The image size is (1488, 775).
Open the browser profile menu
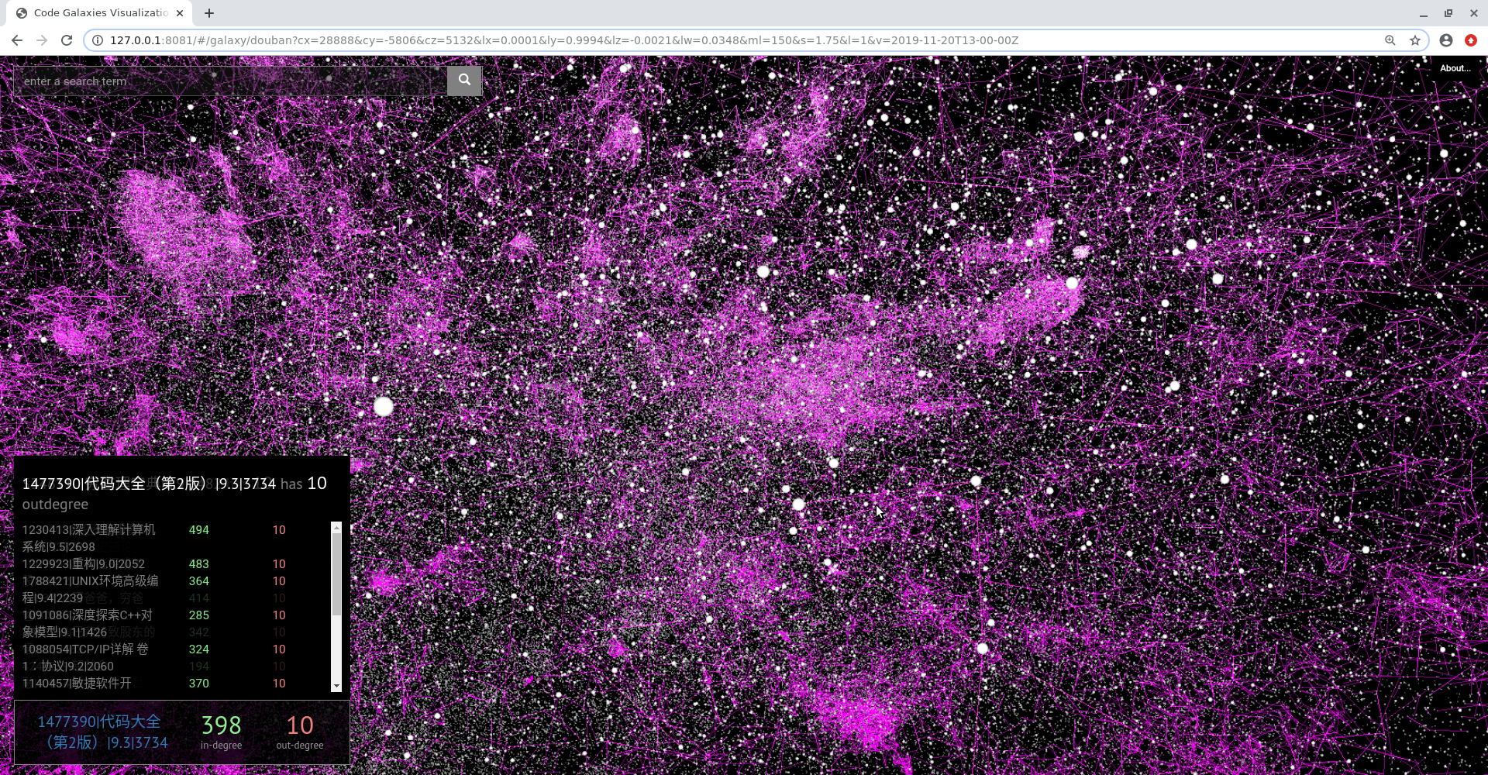1446,40
